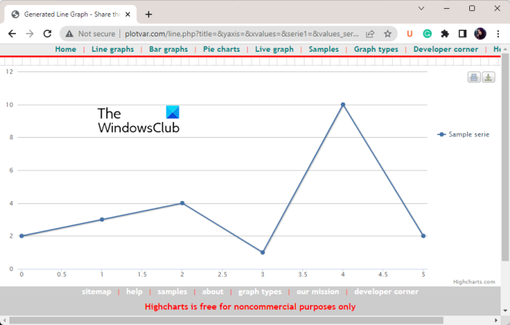Image resolution: width=510 pixels, height=325 pixels.
Task: Toggle the browser side panel icon
Action: pos(462,34)
